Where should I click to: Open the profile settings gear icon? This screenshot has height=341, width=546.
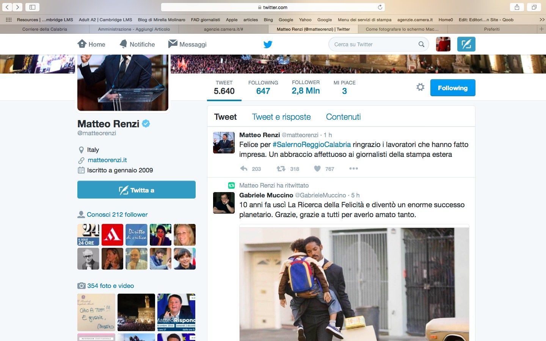tap(420, 87)
